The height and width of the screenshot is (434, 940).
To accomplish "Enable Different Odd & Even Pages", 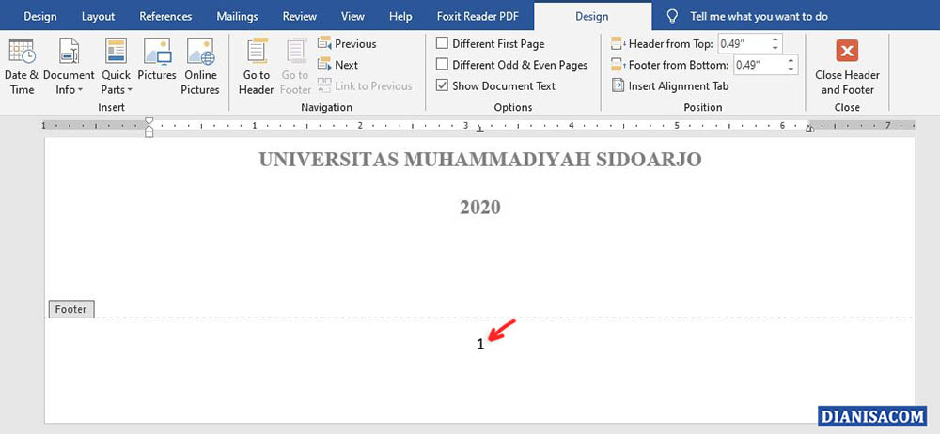I will 443,65.
